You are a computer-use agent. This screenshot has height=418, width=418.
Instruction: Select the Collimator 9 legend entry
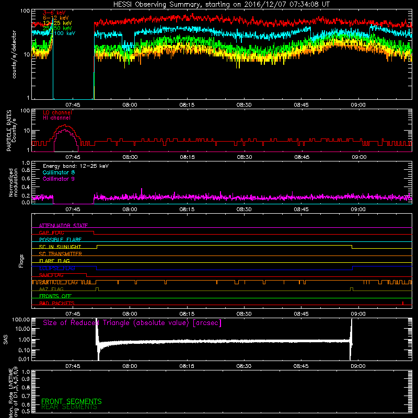pos(59,179)
